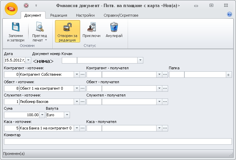Click the Сума field showing 100.00
The height and width of the screenshot is (160, 236).
[22, 115]
